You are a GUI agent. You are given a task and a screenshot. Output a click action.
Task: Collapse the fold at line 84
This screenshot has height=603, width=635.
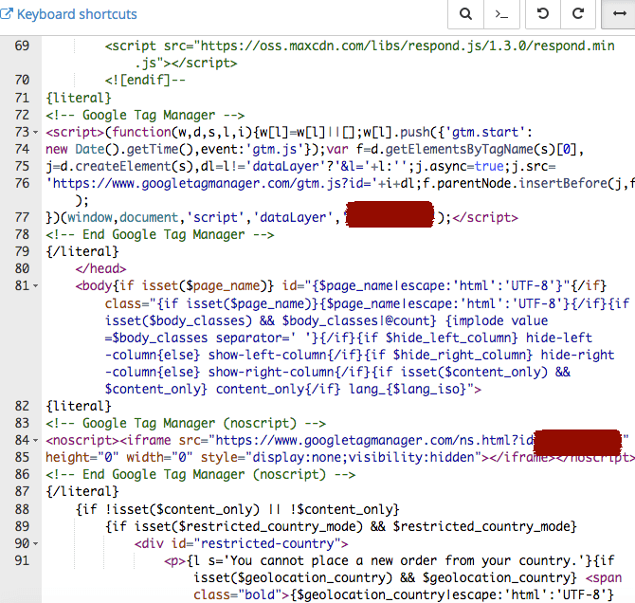[36, 441]
